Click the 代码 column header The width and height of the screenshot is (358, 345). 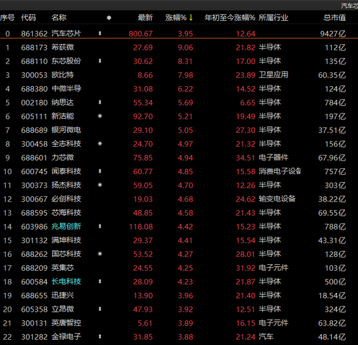pos(28,18)
